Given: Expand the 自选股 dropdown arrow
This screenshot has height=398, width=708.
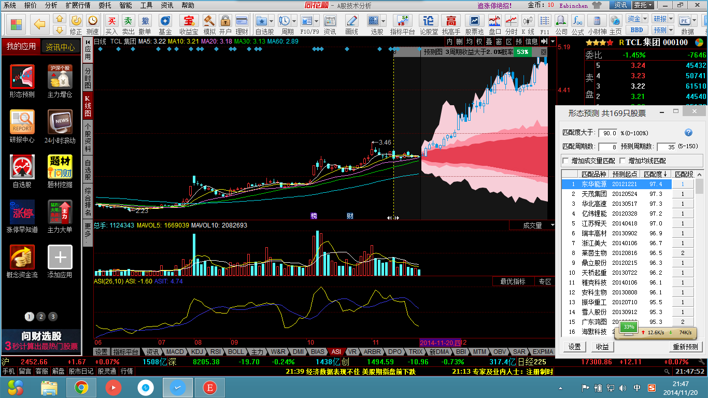Looking at the screenshot, I should [x=270, y=21].
